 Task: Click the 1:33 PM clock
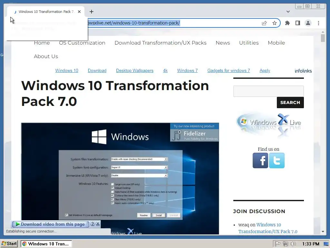click(x=310, y=244)
